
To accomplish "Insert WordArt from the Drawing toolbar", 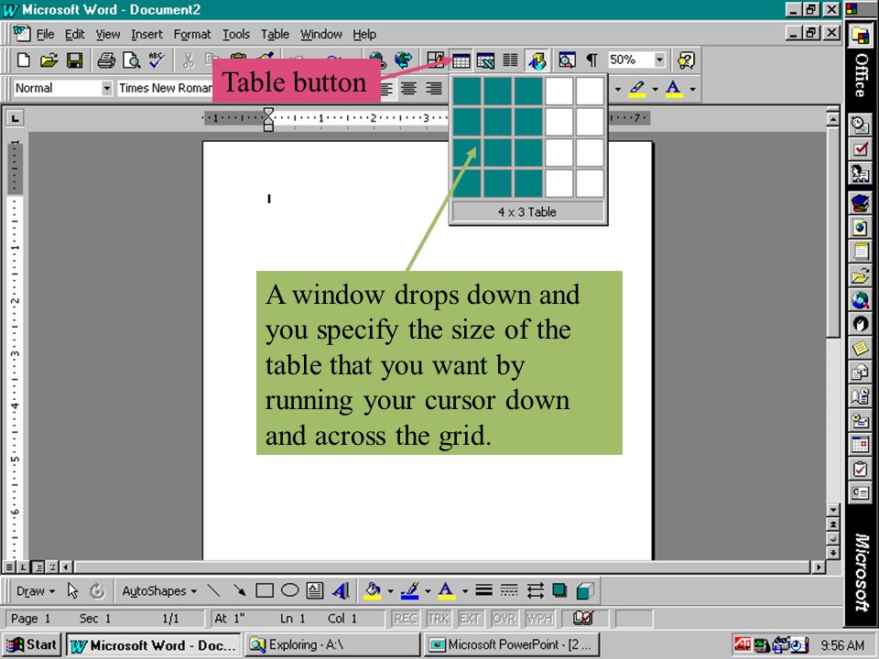I will pyautogui.click(x=341, y=590).
